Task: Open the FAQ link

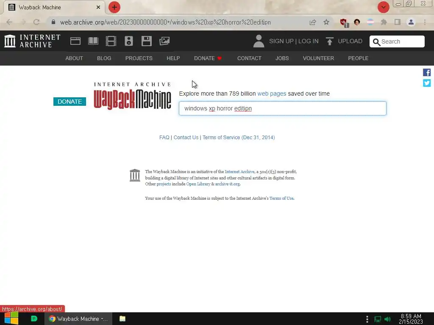Action: click(164, 138)
